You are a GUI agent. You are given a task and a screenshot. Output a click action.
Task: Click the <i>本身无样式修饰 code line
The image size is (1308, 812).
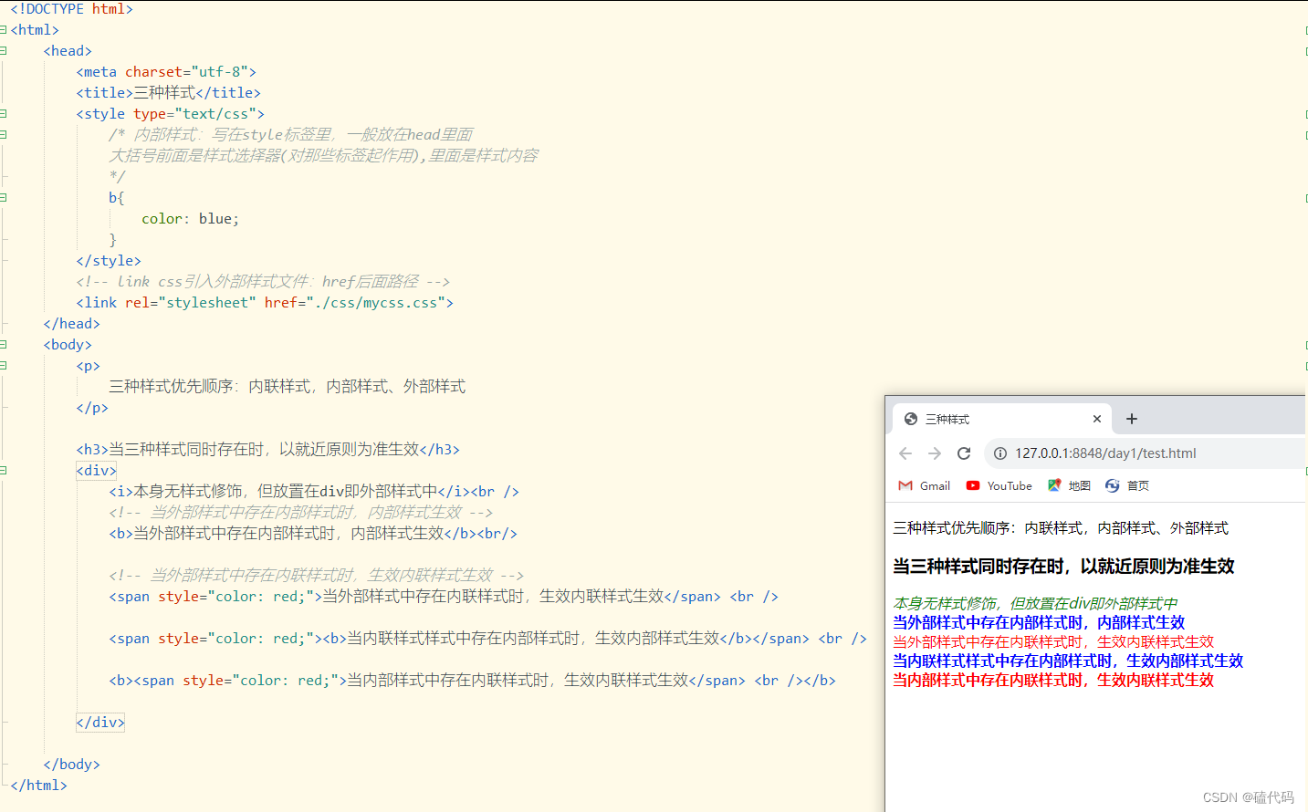point(314,492)
